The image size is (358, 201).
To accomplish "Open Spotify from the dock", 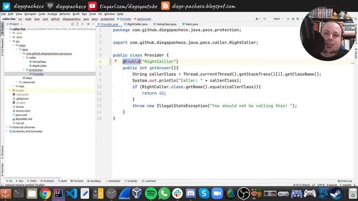I will [150, 194].
